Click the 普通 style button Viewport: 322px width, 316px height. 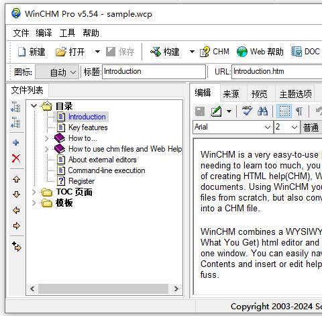[x=311, y=127]
